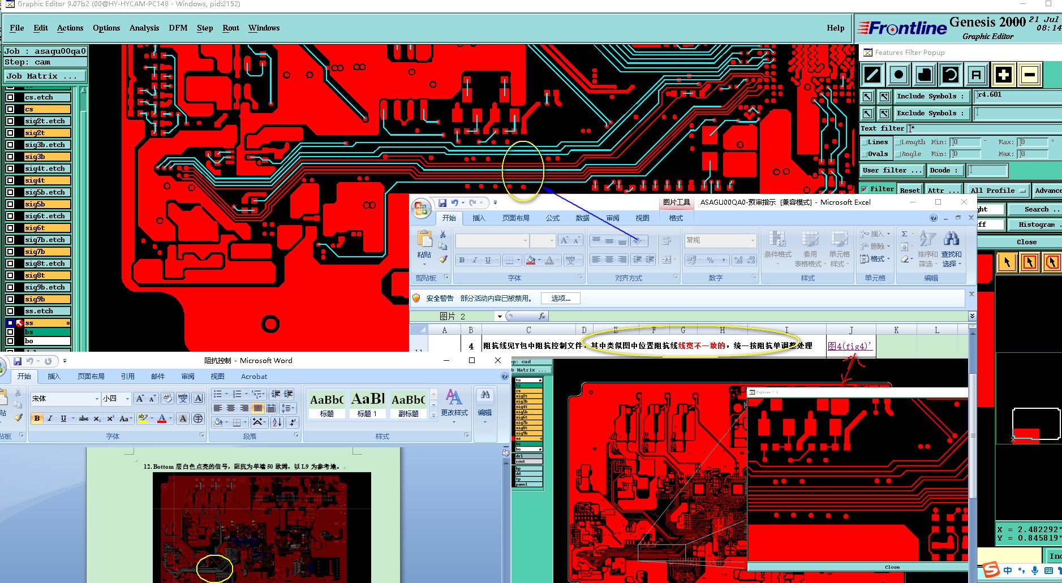This screenshot has width=1062, height=583.
Task: Click microphone icon in IME bar
Action: (x=1035, y=570)
